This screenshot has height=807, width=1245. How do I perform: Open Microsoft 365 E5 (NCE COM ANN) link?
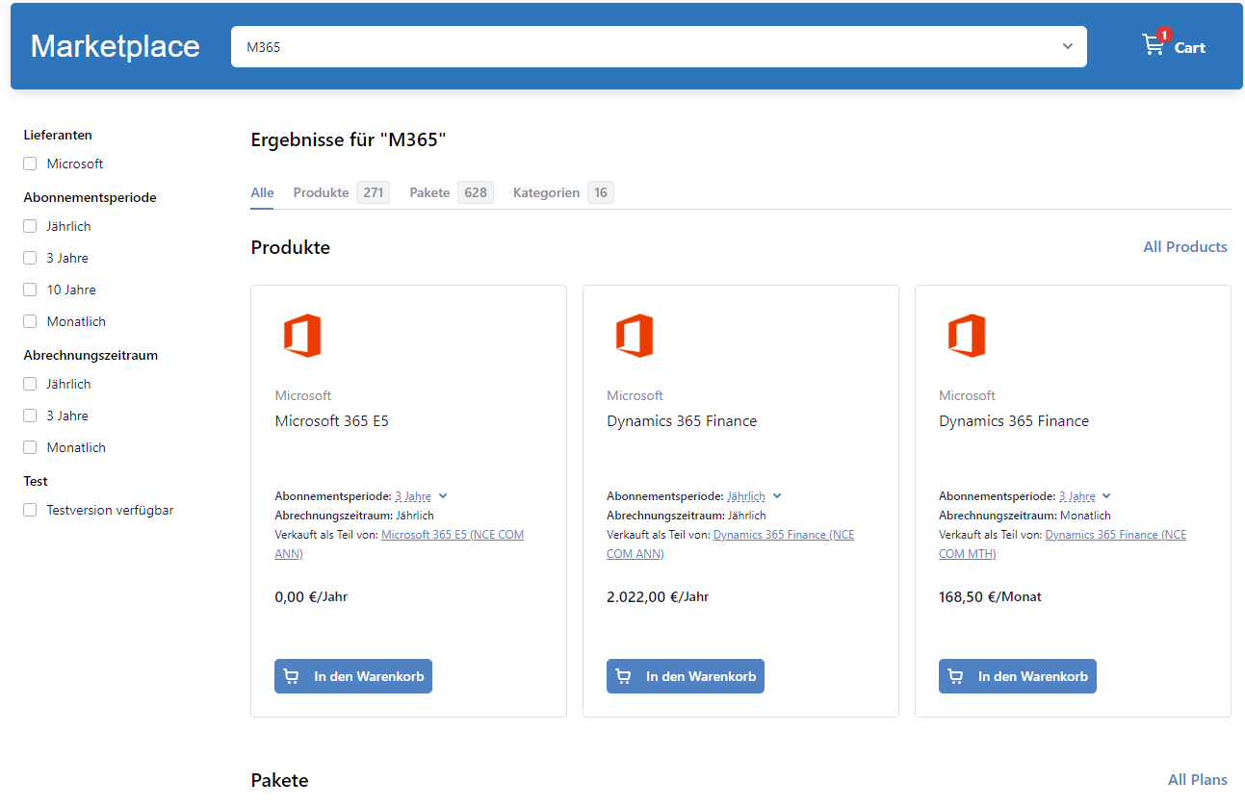(453, 535)
